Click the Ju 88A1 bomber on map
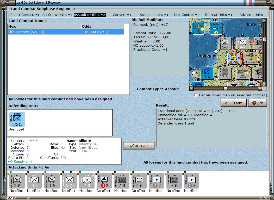The width and height of the screenshot is (274, 200). tap(251, 58)
